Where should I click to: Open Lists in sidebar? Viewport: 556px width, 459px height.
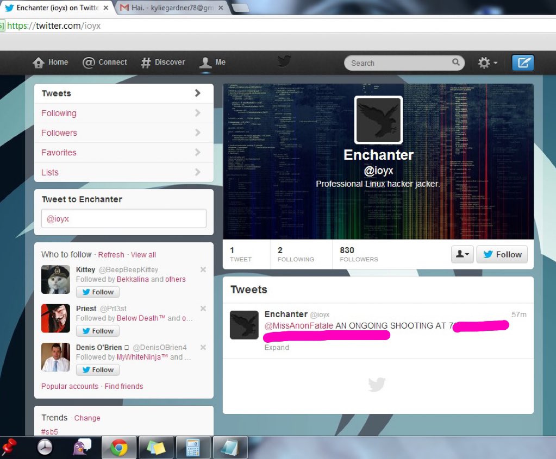click(x=124, y=172)
